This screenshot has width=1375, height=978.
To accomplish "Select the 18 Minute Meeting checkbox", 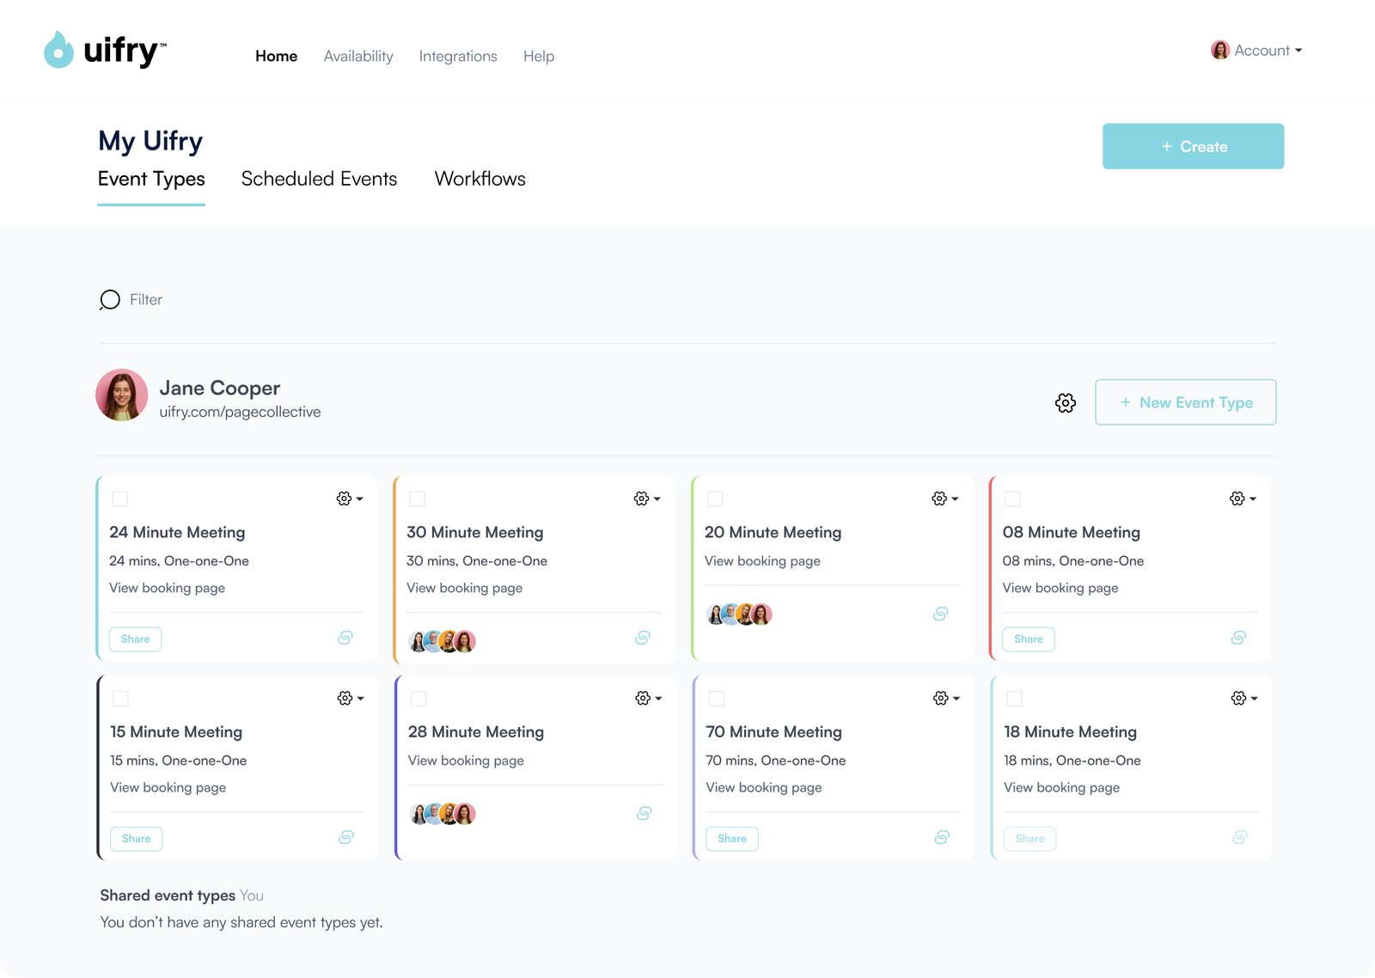I will coord(1015,699).
